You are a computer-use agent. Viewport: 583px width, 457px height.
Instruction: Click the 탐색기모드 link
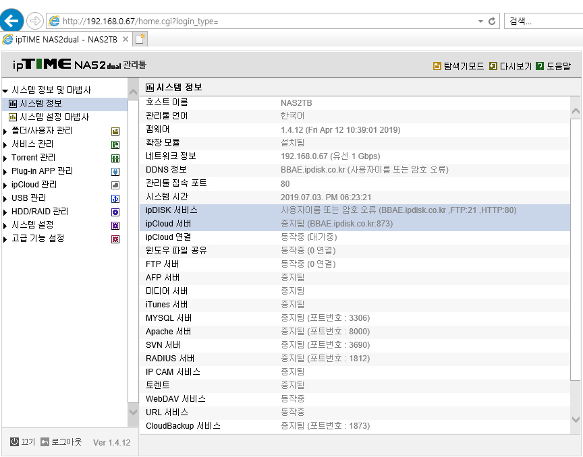coord(459,66)
